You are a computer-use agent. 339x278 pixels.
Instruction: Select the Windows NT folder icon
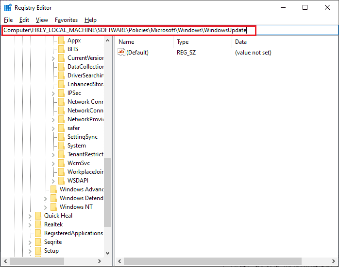point(53,207)
